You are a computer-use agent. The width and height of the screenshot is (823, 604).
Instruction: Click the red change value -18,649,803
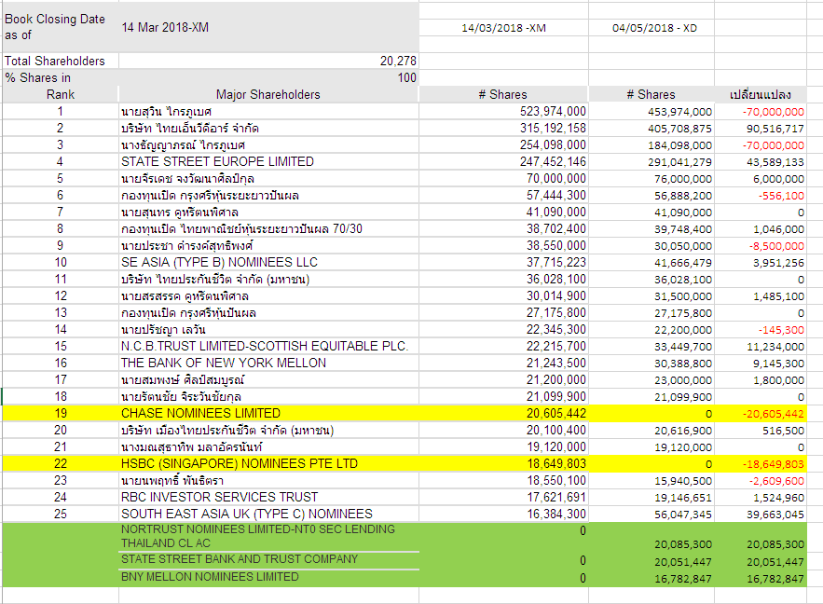point(761,464)
